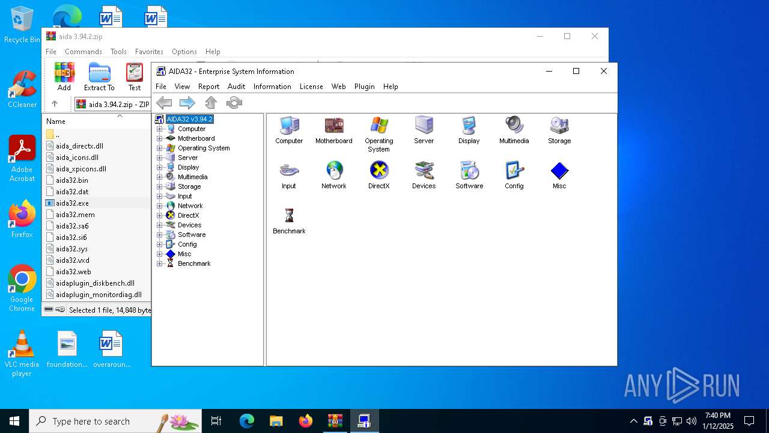769x433 pixels.
Task: Open the AIDA32 Information menu
Action: click(x=272, y=87)
